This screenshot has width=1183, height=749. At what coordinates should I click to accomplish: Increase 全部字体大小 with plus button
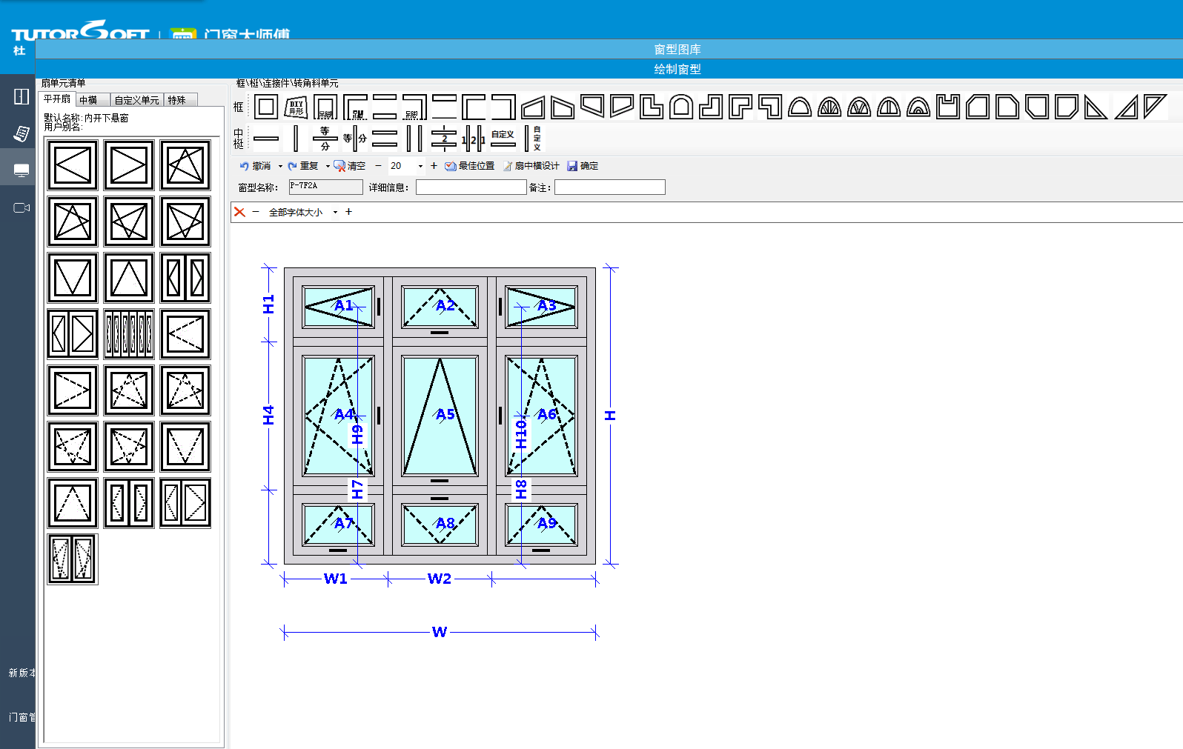[x=348, y=212]
